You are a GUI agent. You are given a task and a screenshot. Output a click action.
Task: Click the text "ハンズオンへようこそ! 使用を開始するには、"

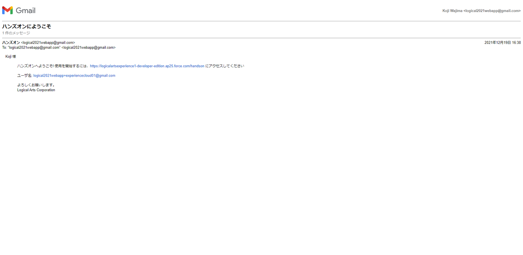tap(53, 66)
